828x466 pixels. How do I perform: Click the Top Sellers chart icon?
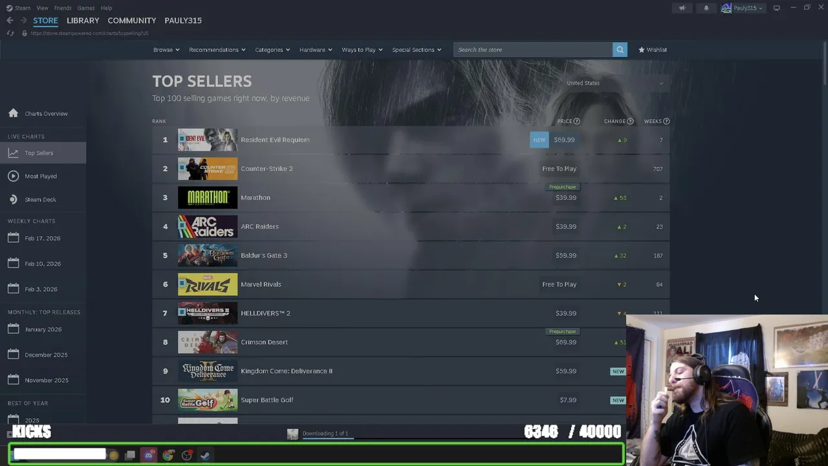pyautogui.click(x=14, y=153)
